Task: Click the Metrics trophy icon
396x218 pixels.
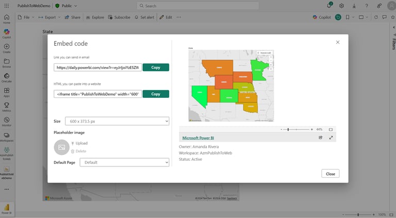Action: point(7,105)
